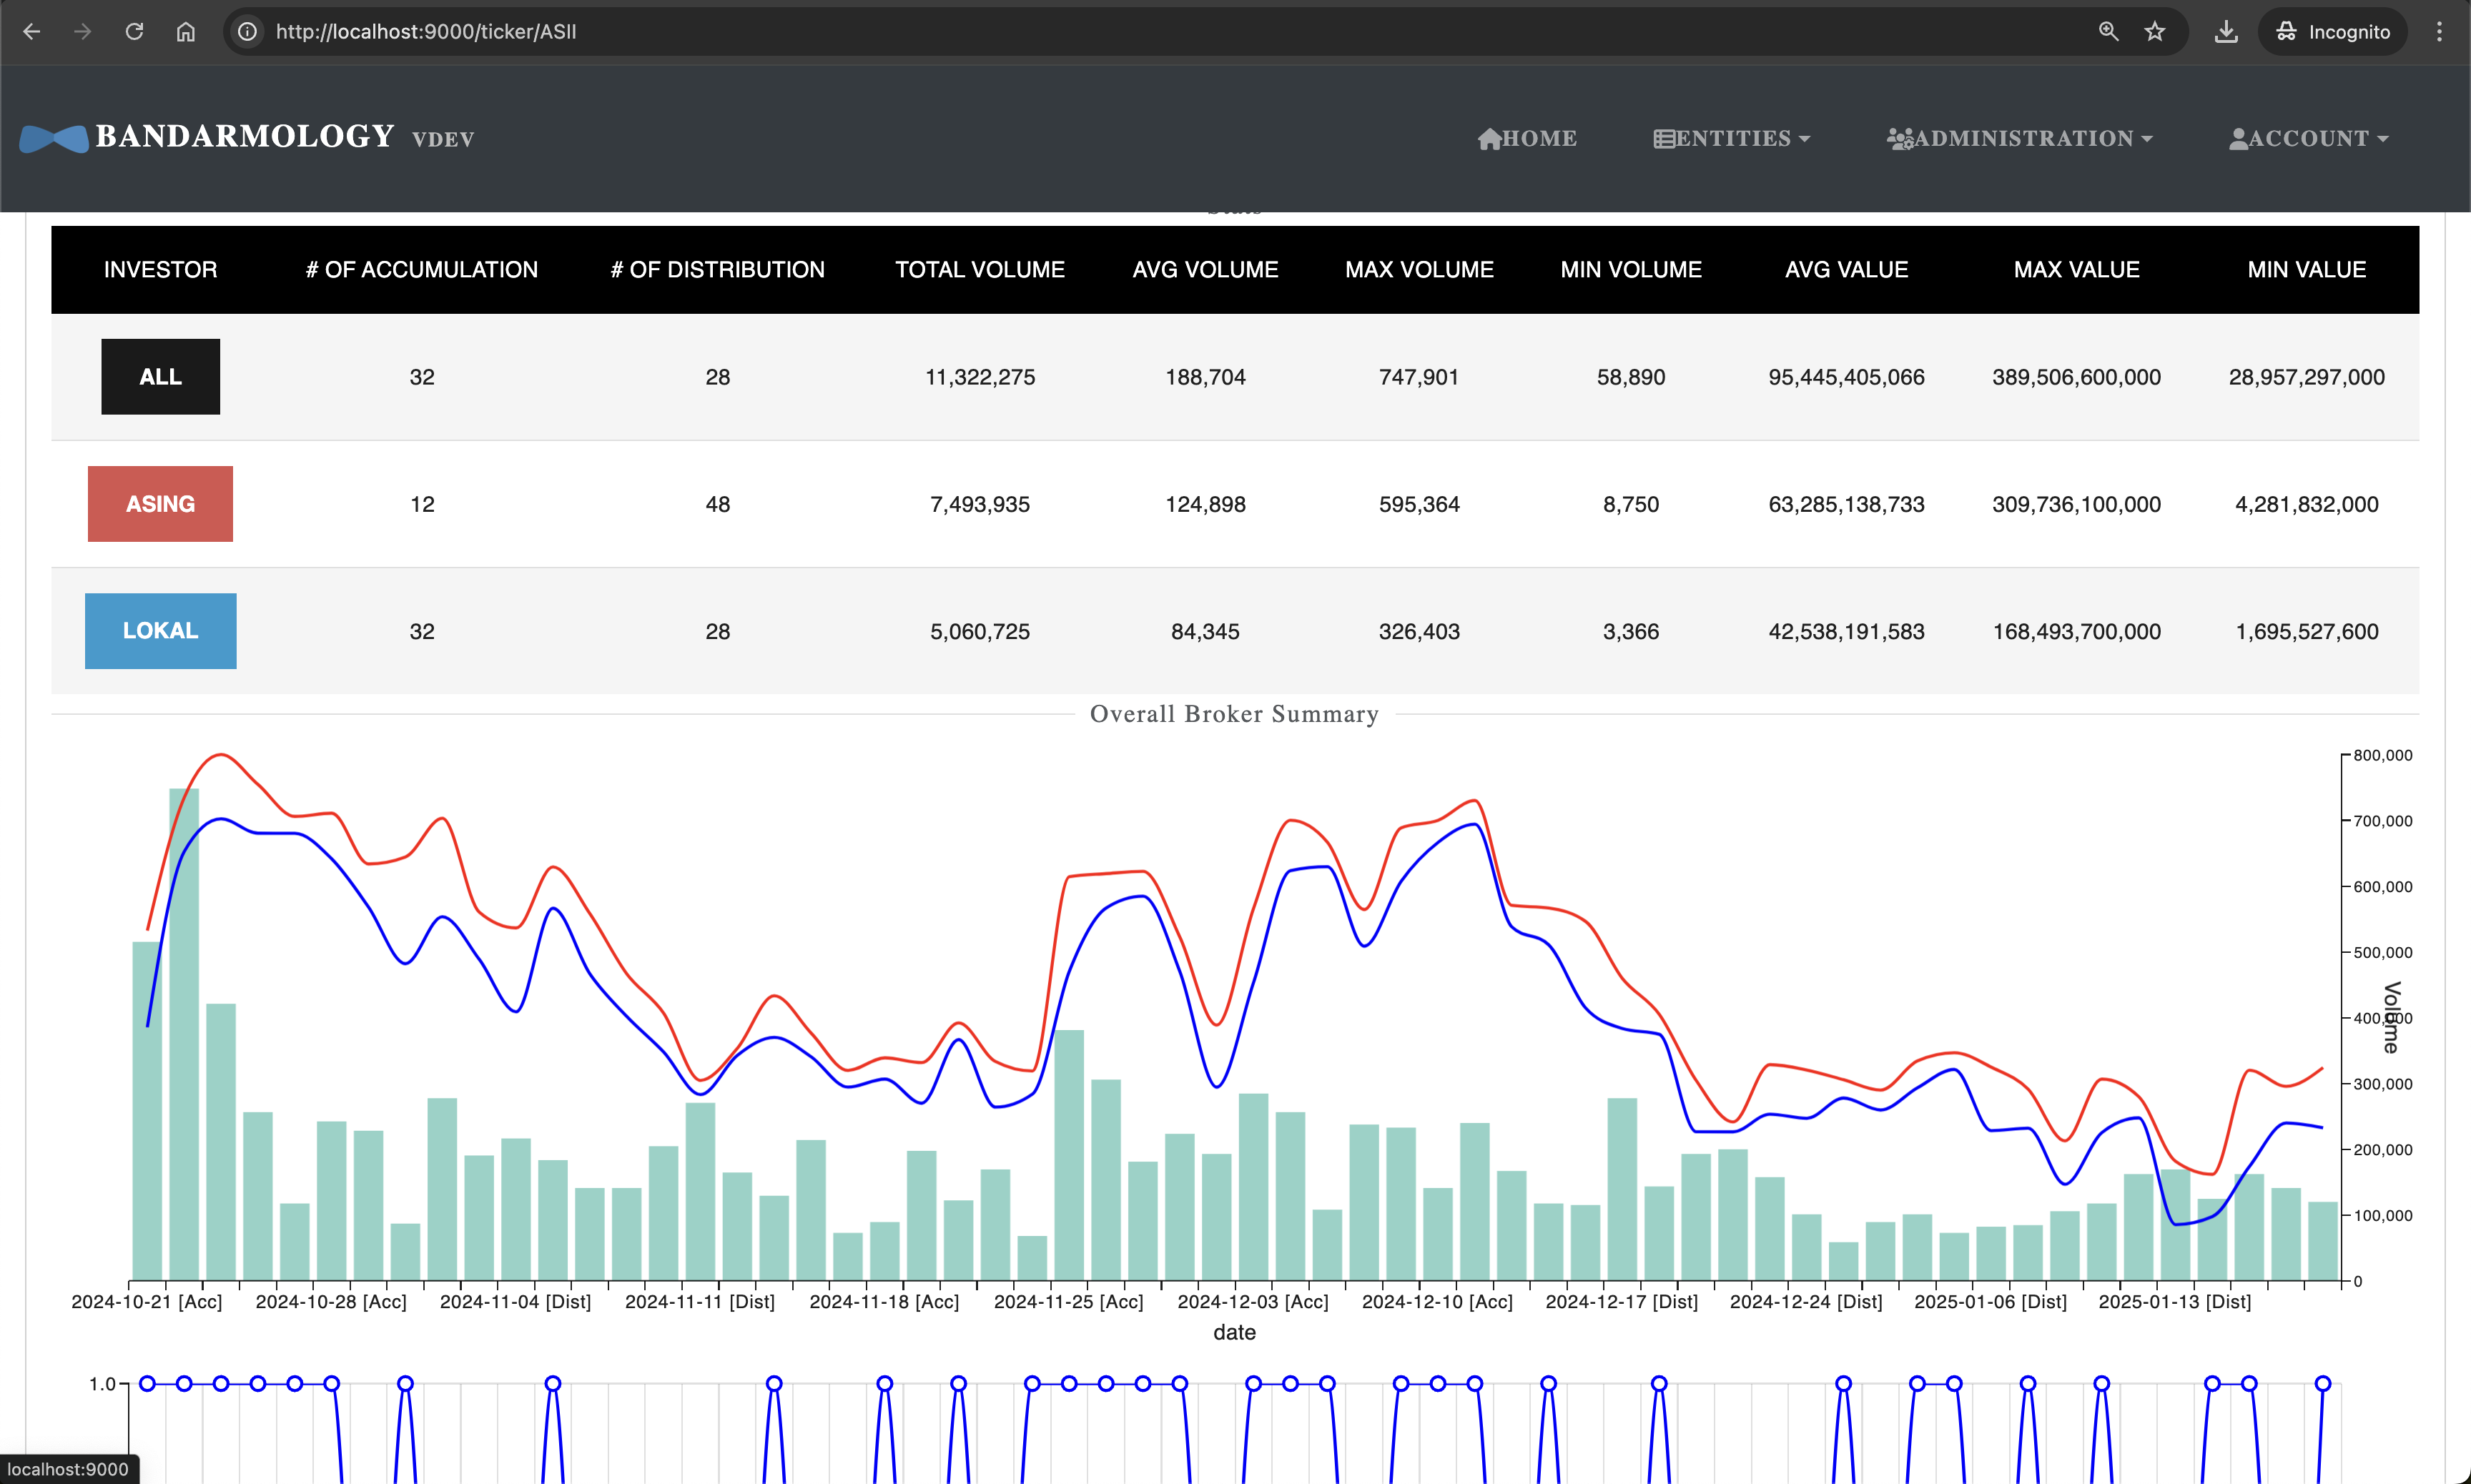Click LOKAL min value 1,695,527,600
The width and height of the screenshot is (2471, 1484).
coord(2306,631)
